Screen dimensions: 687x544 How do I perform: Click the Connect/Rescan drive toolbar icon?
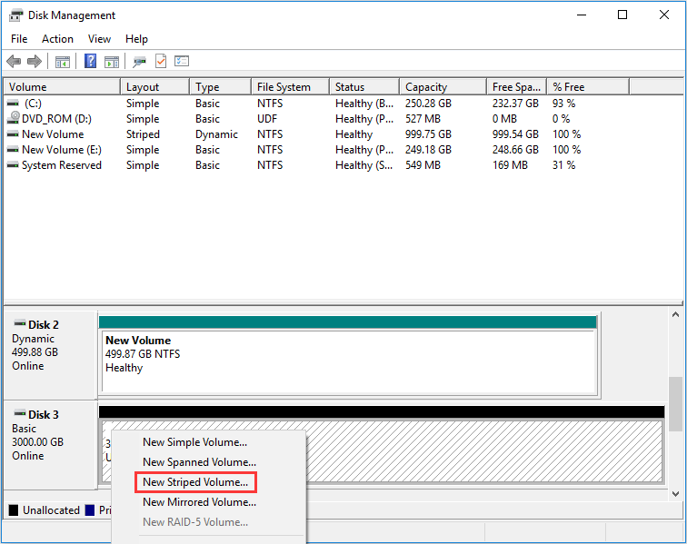coord(139,61)
